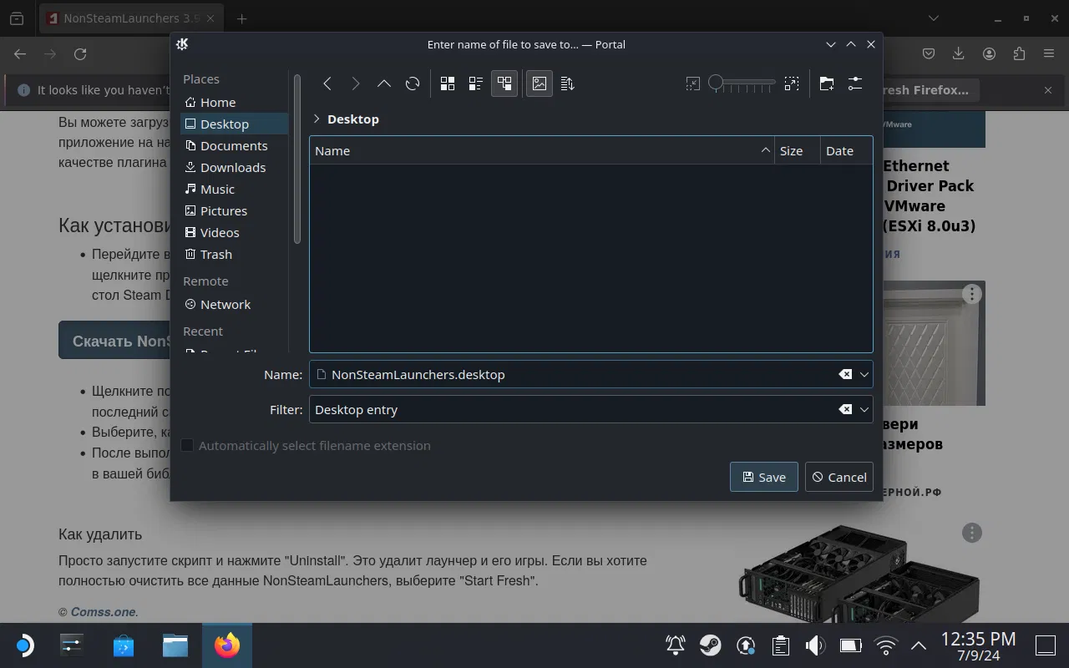Go forward in the file dialog

click(x=356, y=83)
